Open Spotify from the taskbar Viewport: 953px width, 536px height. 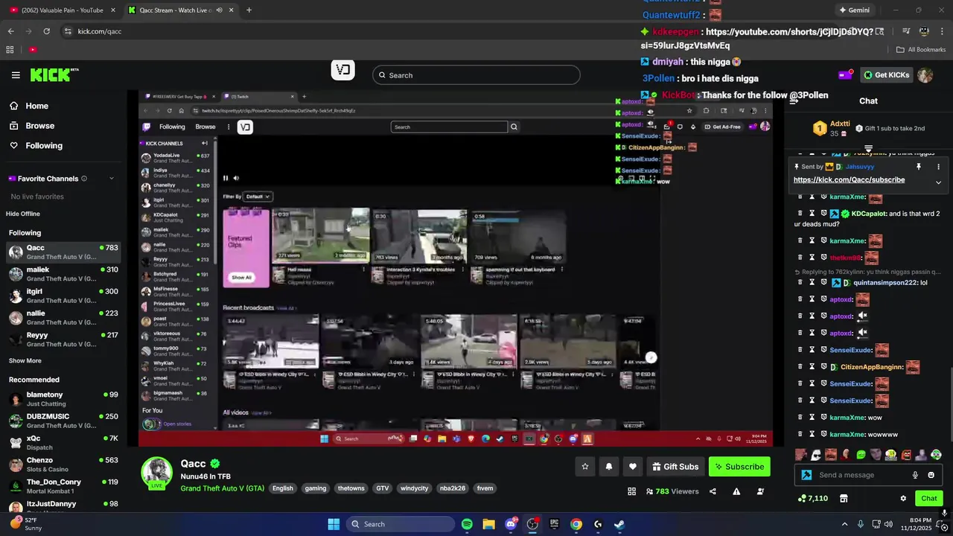[467, 524]
